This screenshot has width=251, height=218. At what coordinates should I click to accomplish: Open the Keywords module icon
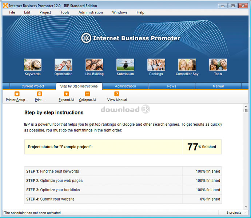[32, 65]
